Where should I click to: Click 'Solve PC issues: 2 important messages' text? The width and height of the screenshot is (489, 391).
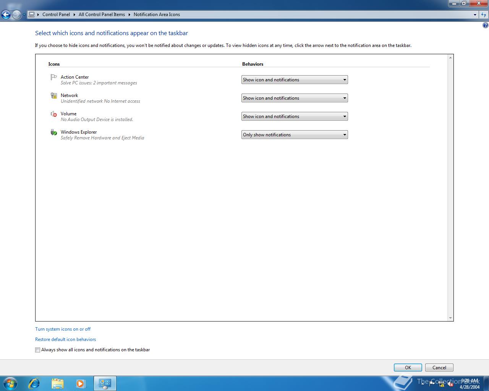[x=99, y=83]
